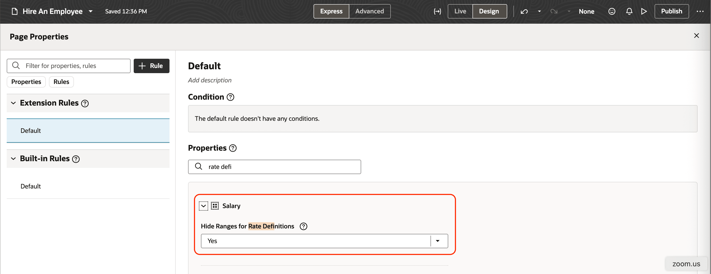Toggle the Rules filter chip

tap(61, 82)
